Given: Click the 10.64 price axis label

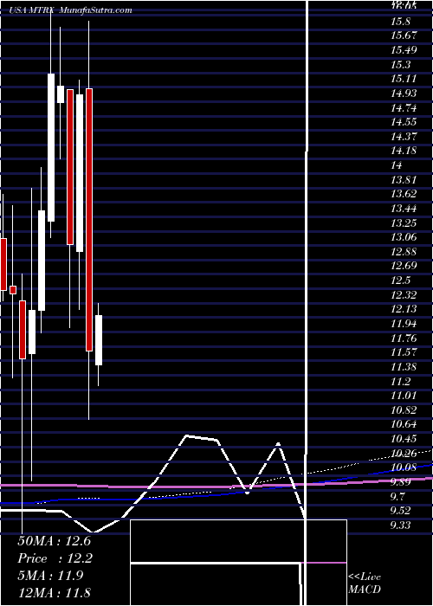Looking at the screenshot, I should coord(404,424).
